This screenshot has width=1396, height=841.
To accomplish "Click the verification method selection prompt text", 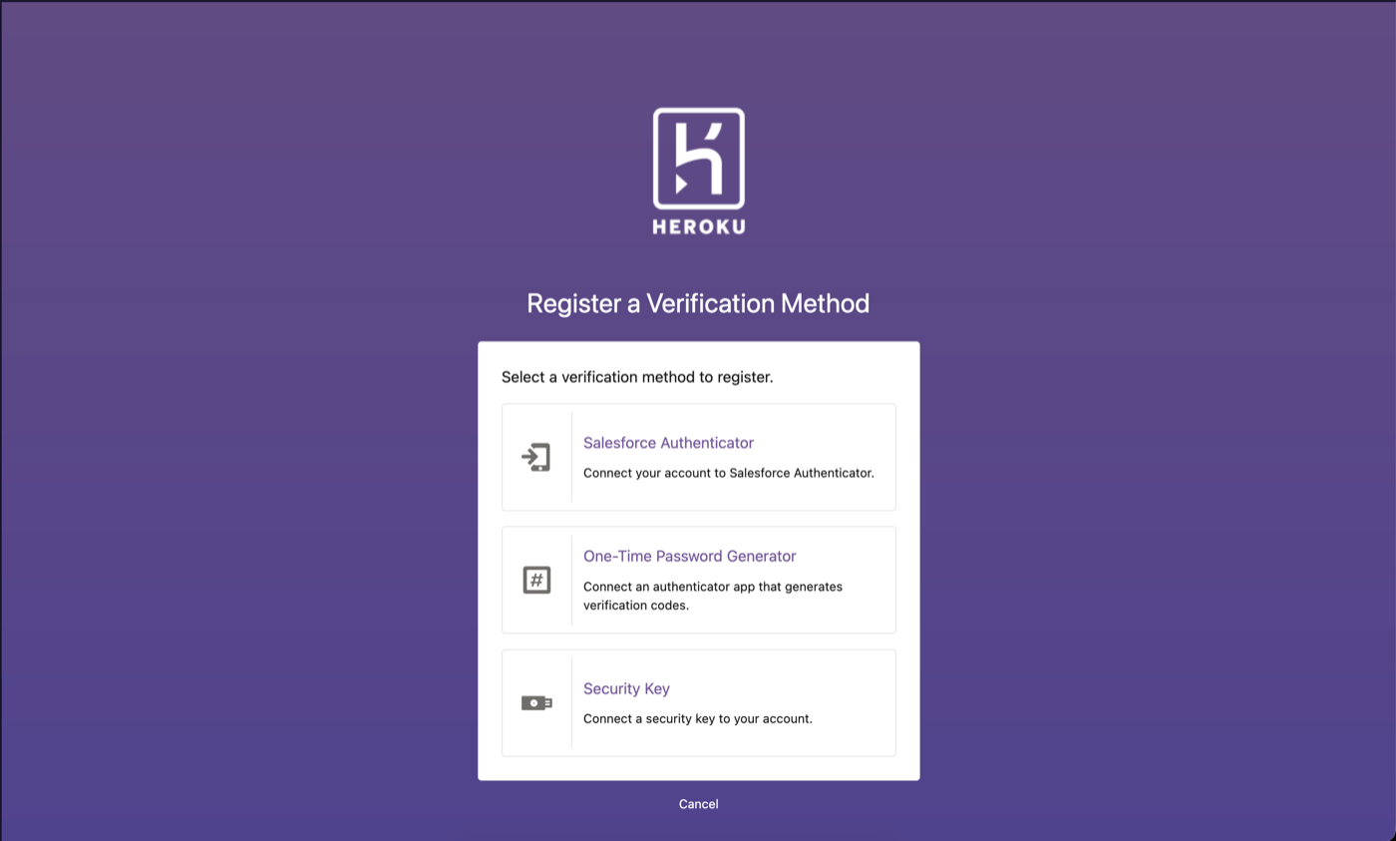I will point(638,377).
